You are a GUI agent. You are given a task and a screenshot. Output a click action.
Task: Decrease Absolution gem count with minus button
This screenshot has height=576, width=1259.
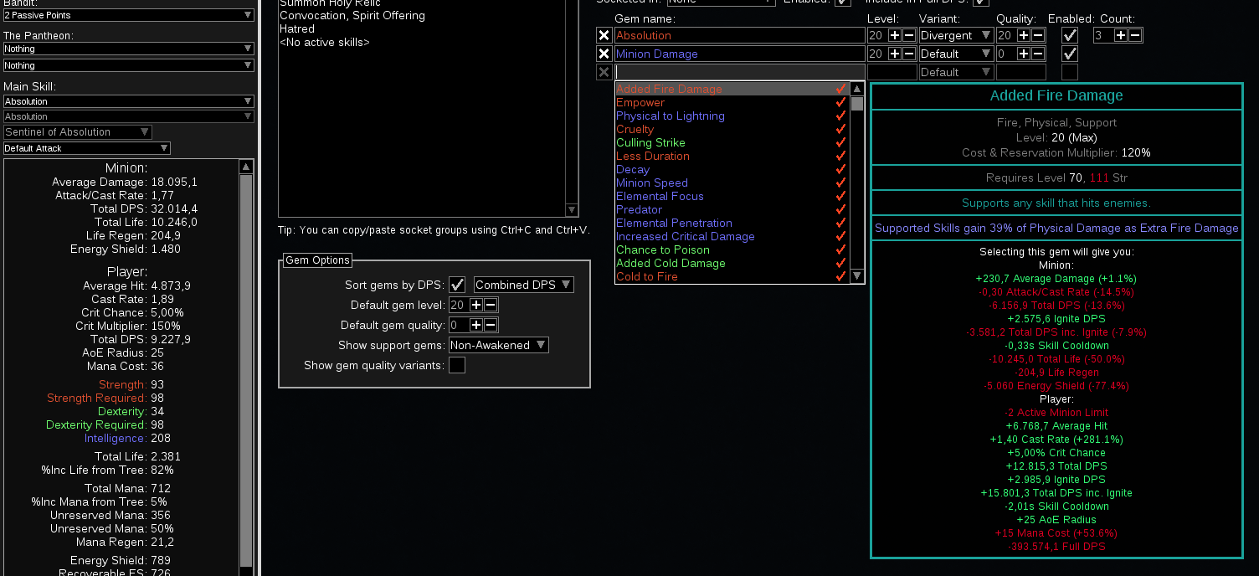pos(1135,35)
